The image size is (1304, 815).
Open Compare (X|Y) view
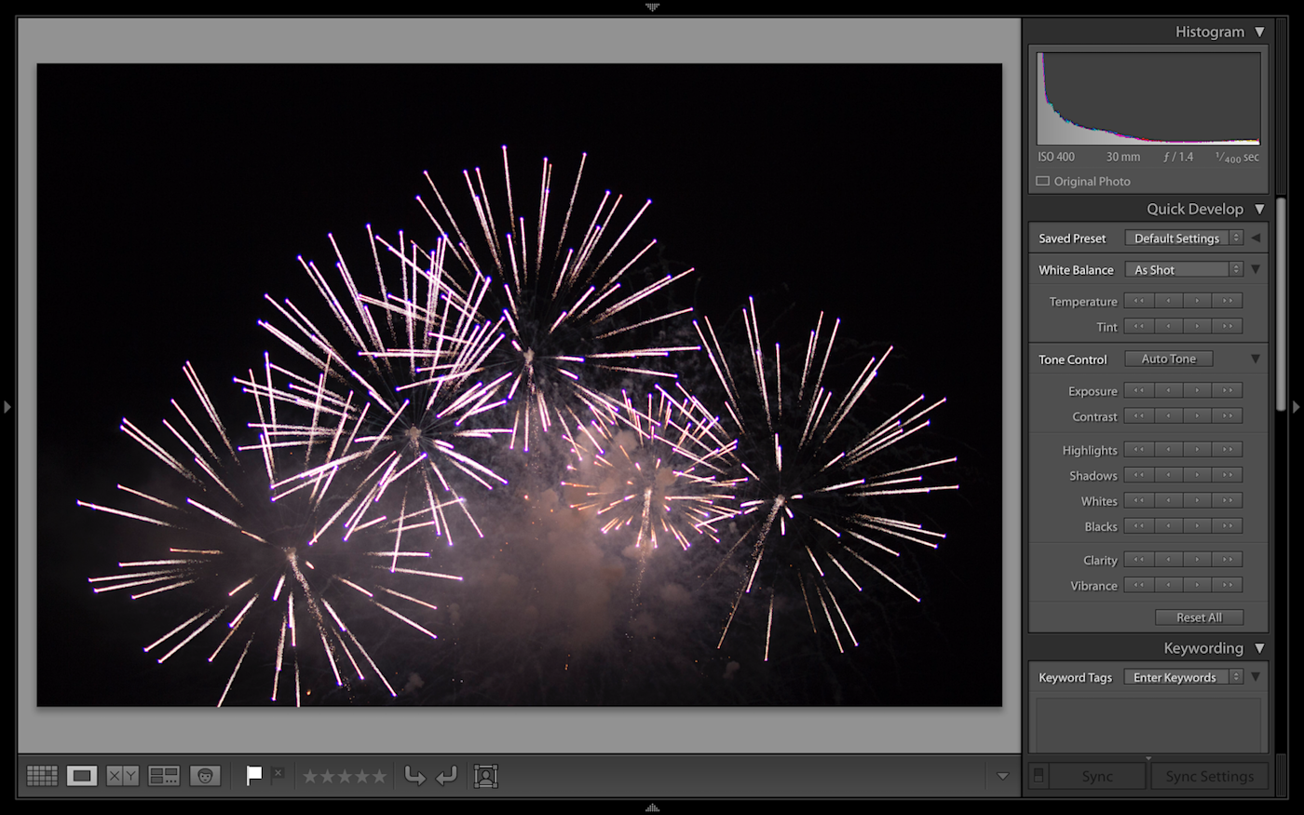123,775
